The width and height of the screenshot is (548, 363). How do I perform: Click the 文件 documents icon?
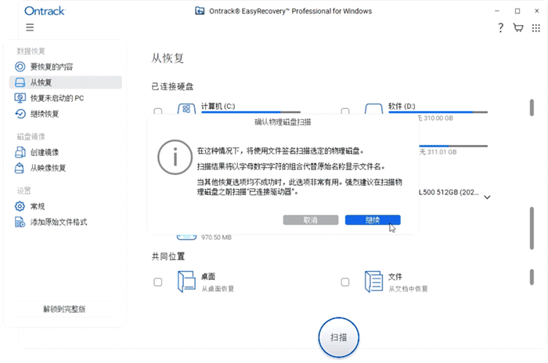click(x=373, y=281)
